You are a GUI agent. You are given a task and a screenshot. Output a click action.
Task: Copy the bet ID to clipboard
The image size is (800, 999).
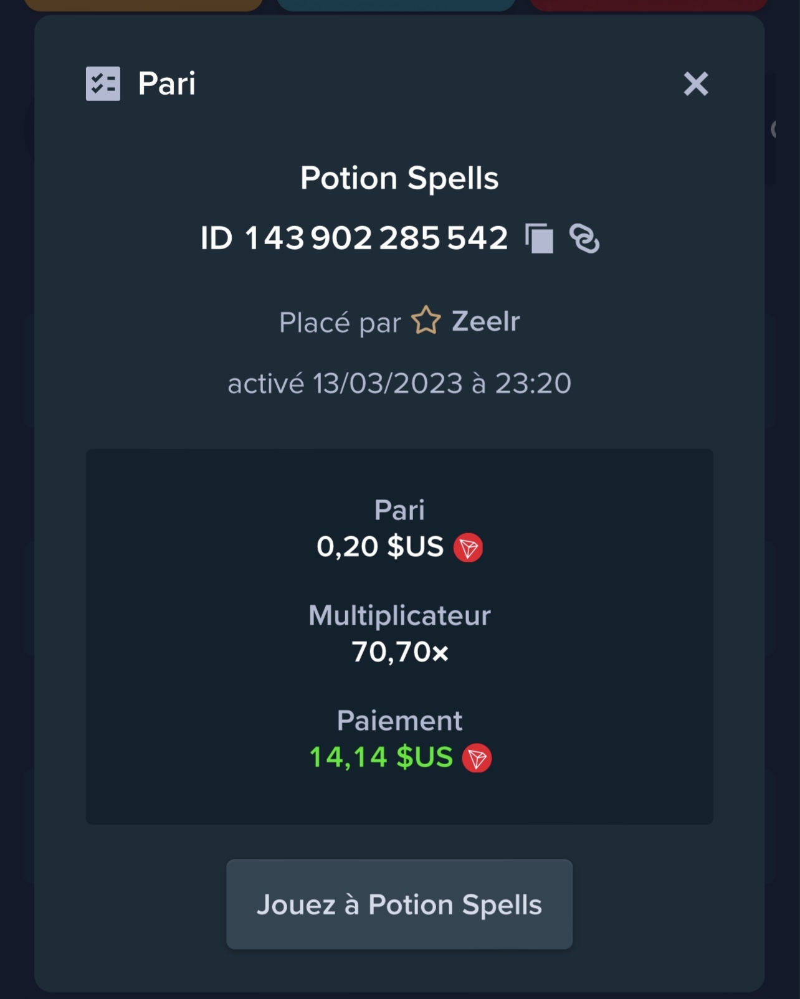(x=539, y=239)
